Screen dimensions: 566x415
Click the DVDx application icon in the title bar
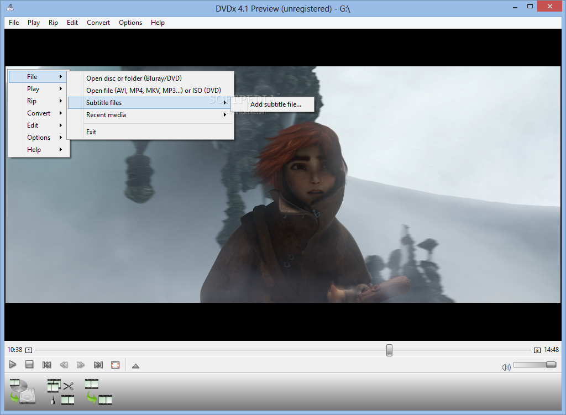click(11, 7)
